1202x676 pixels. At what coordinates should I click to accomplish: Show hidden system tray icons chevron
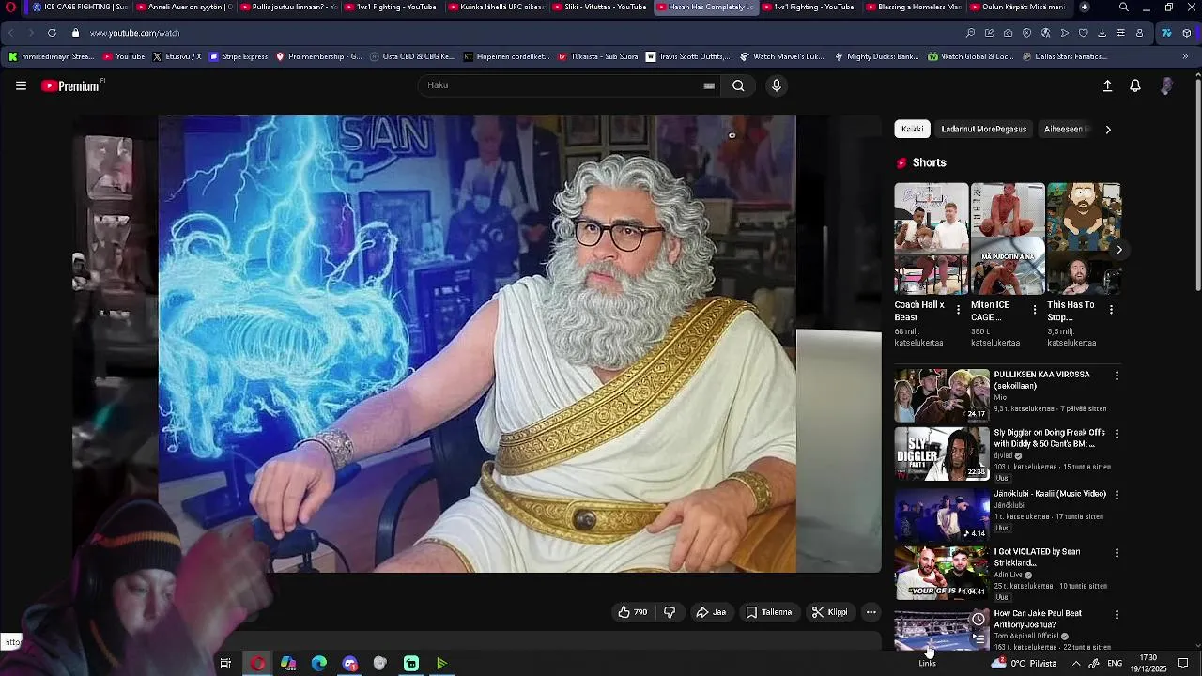pos(1076,664)
